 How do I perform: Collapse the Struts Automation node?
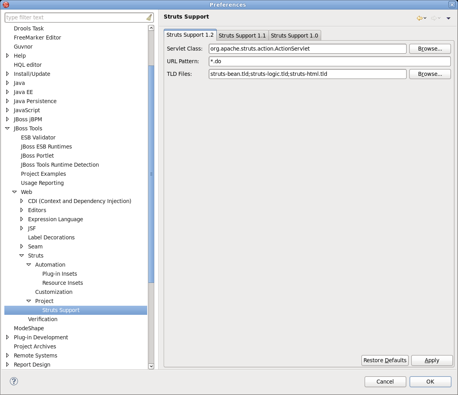[29, 265]
